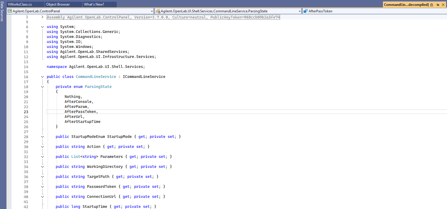Image resolution: width=447 pixels, height=209 pixels.
Task: Collapse the CommandLineService class at line 16
Action: [43, 77]
